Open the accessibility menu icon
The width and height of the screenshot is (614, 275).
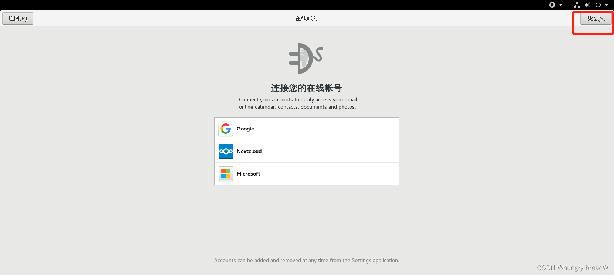tap(552, 5)
